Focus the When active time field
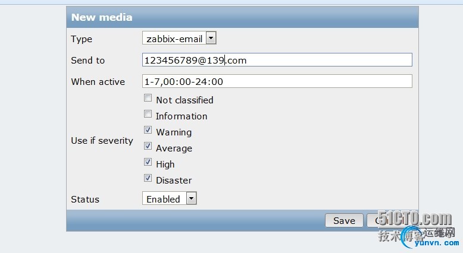The image size is (463, 253). 277,81
